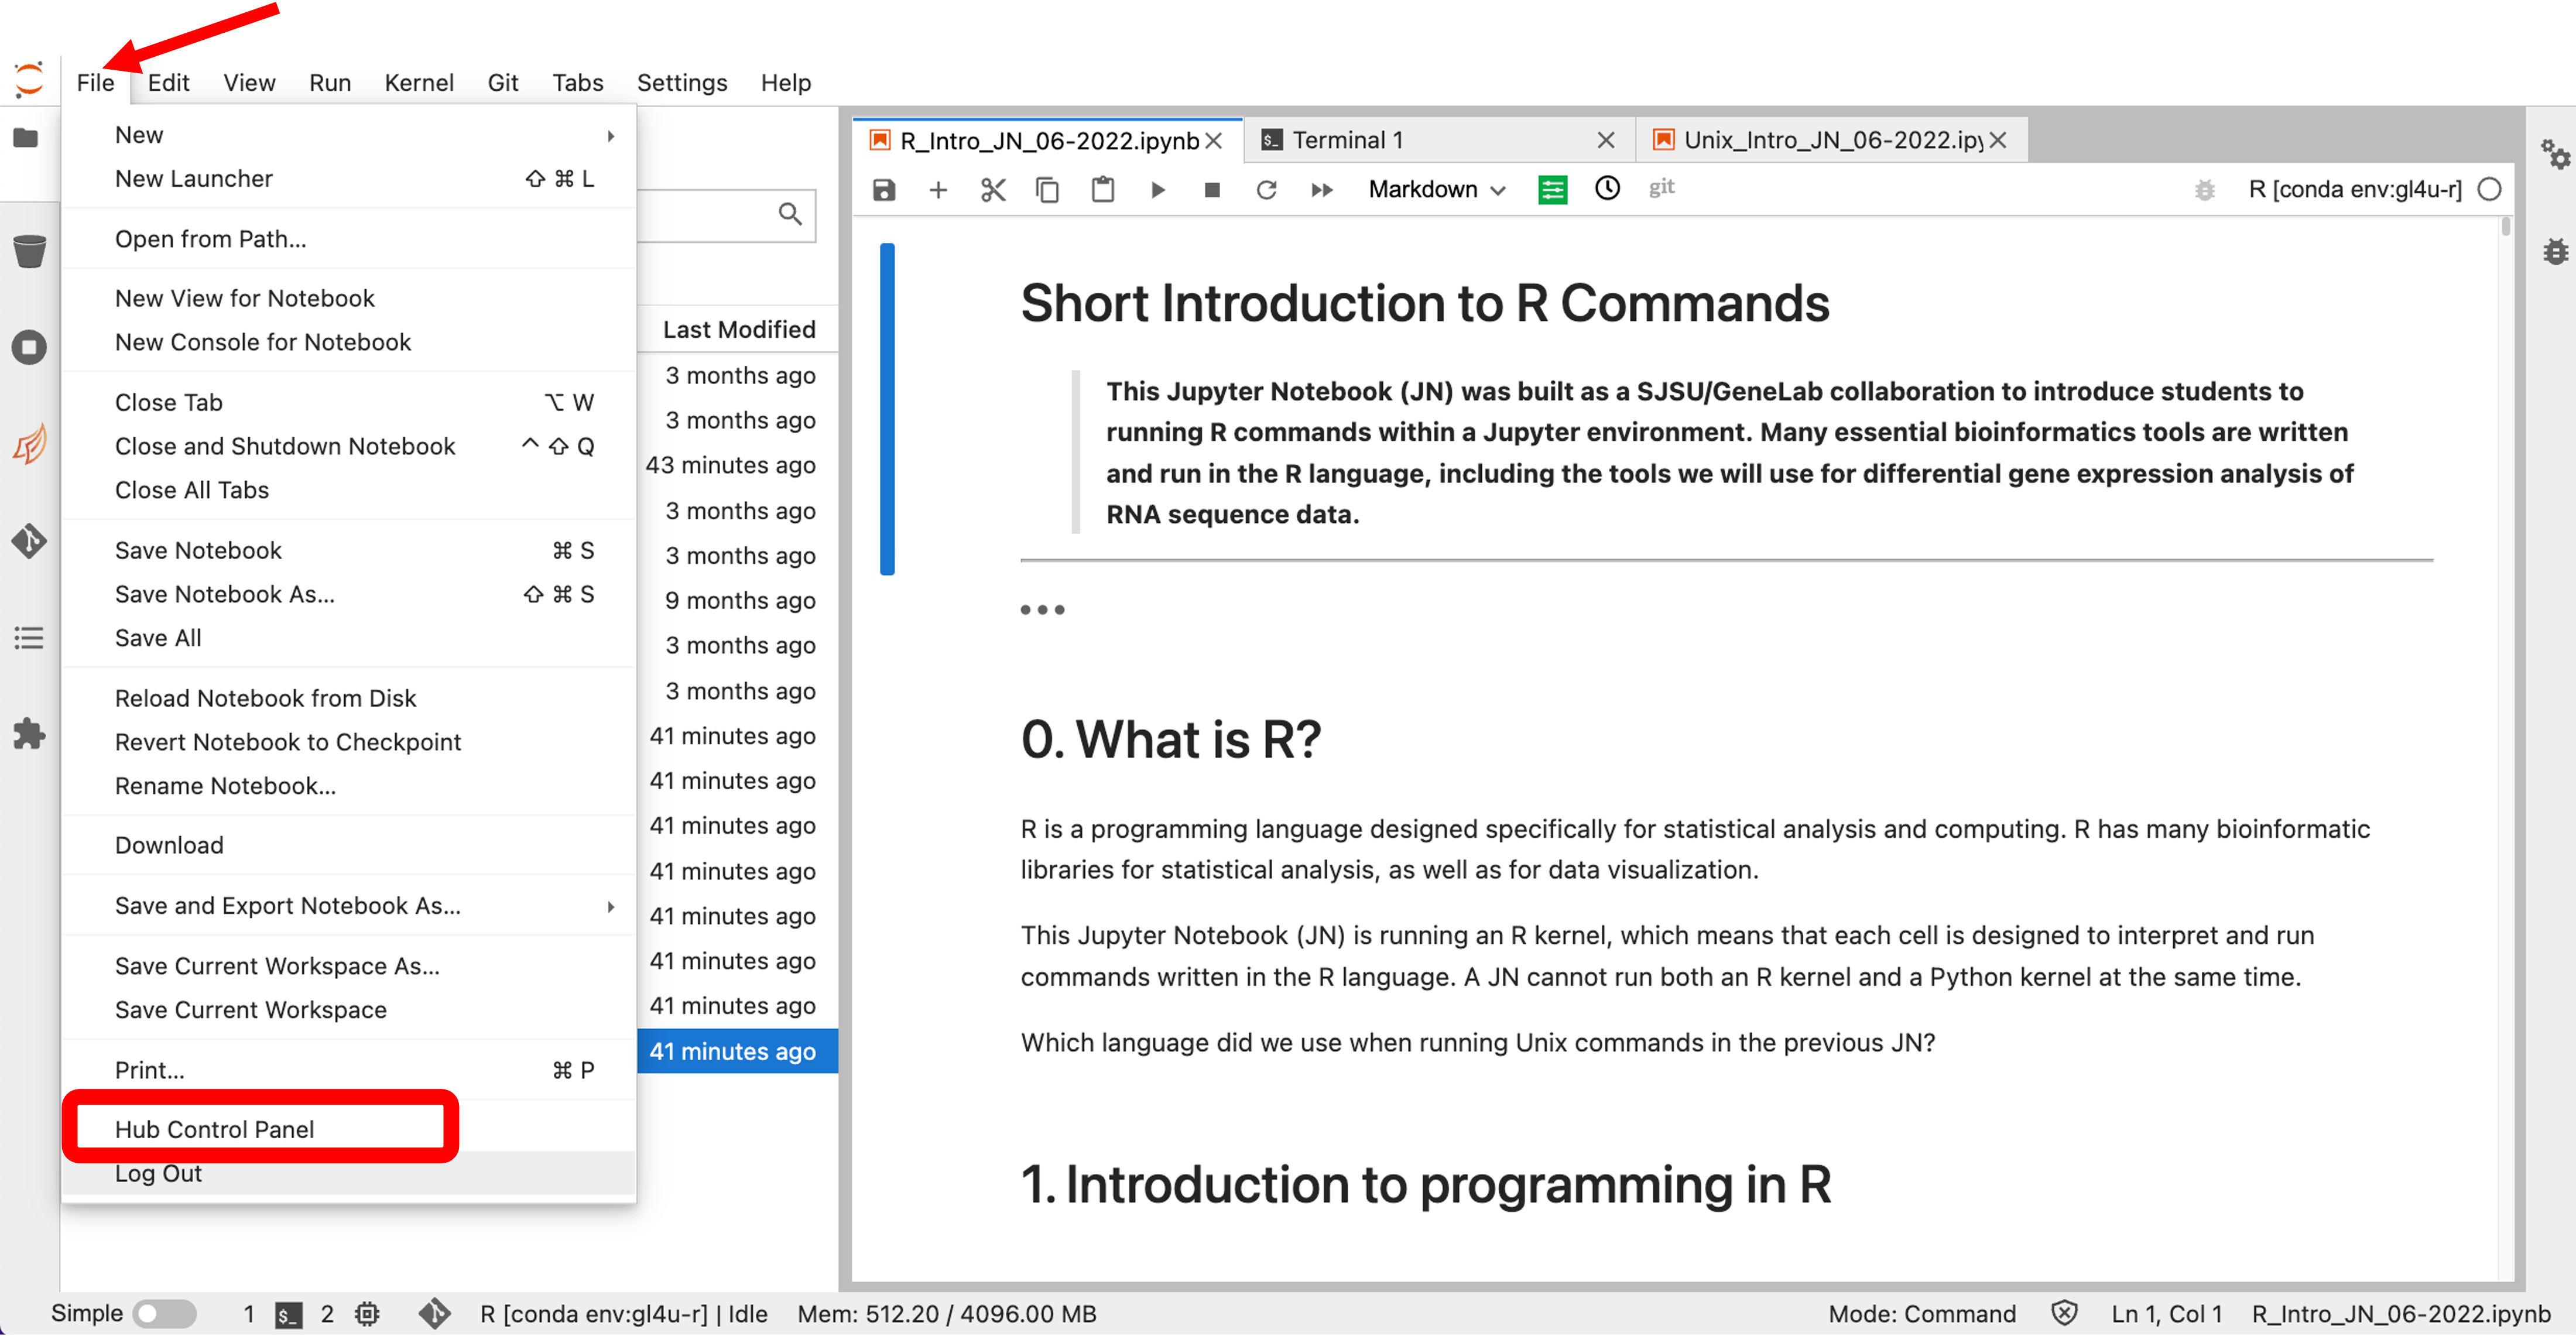Expand the collapsed cells ellipsis

[1042, 609]
